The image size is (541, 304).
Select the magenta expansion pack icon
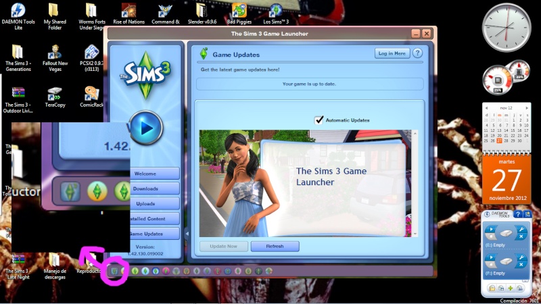(x=166, y=272)
